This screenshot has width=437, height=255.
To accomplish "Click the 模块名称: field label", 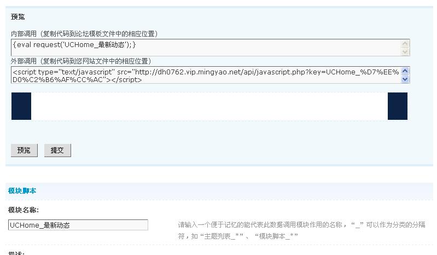I will pos(24,210).
